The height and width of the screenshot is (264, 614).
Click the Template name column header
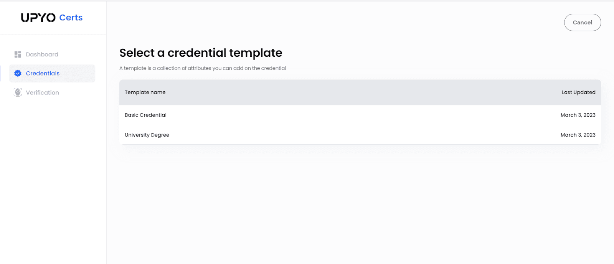click(145, 92)
